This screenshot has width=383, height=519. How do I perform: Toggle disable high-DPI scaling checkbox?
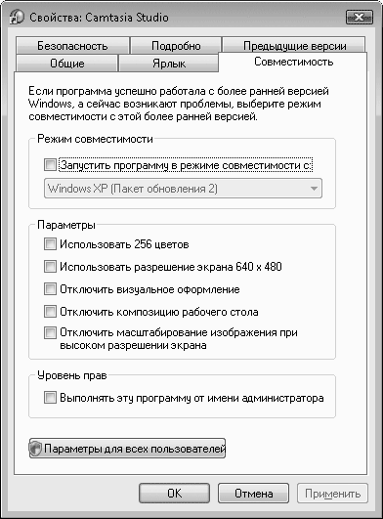(50, 332)
